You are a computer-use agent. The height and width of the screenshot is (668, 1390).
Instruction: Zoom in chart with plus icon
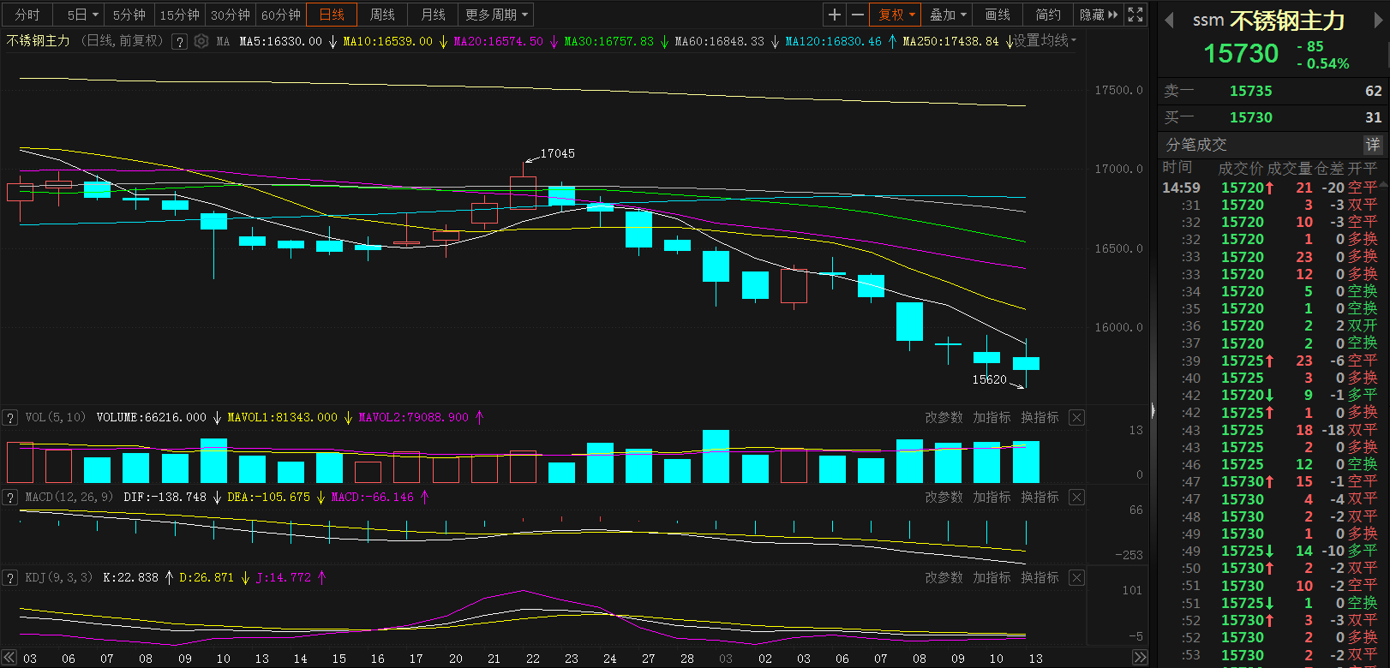point(834,15)
